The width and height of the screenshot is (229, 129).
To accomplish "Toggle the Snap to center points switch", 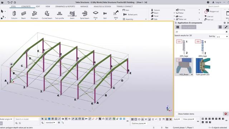I will 139,119.
